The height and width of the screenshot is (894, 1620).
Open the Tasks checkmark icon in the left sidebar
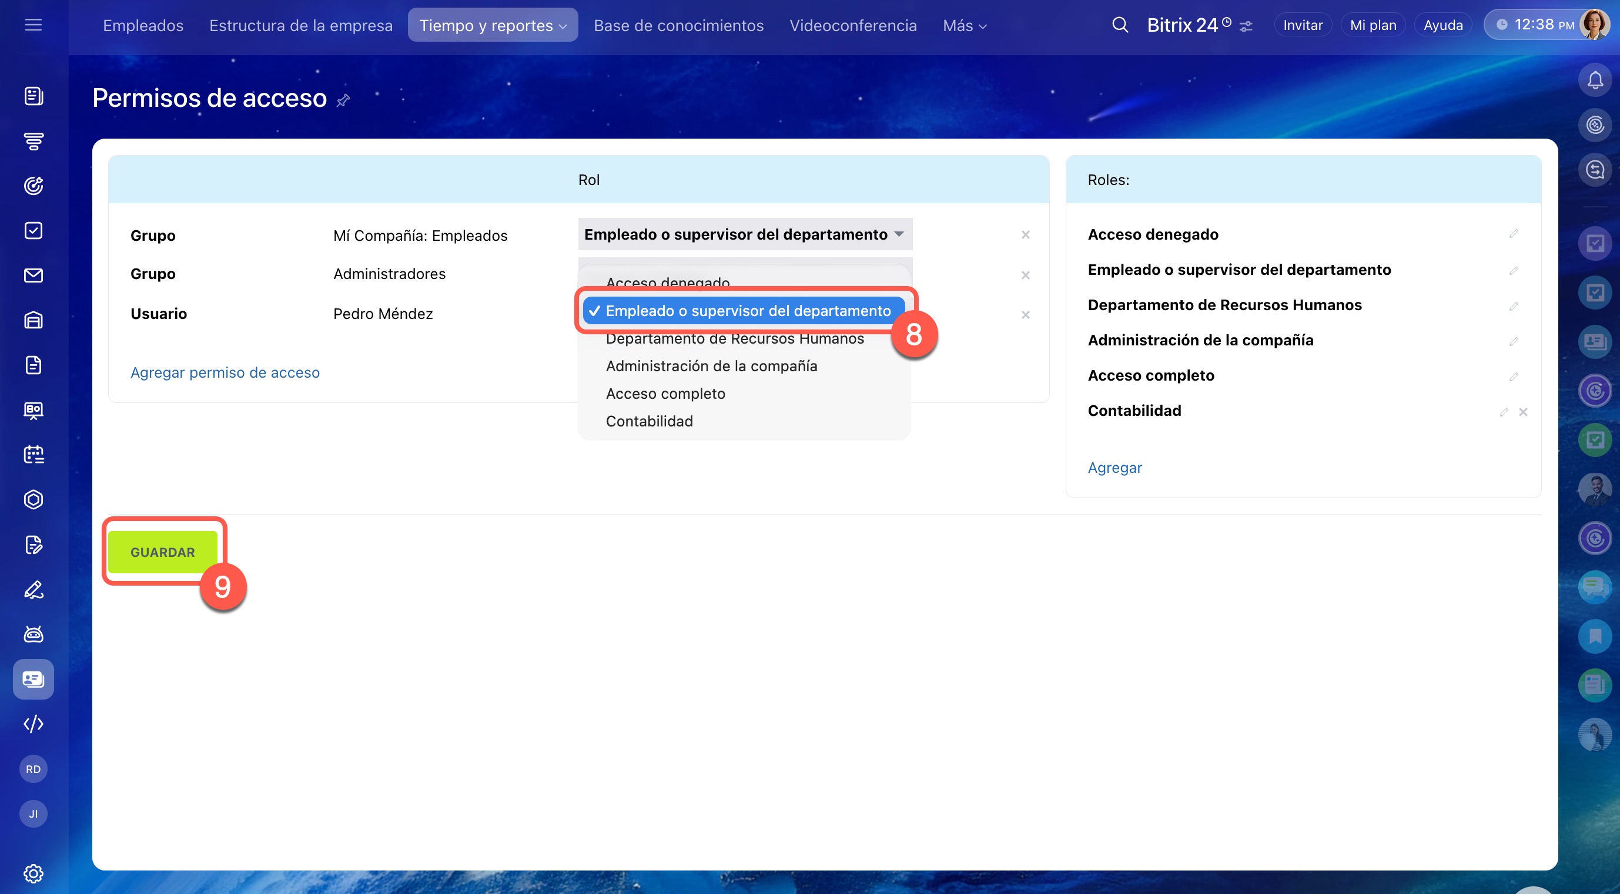(34, 231)
